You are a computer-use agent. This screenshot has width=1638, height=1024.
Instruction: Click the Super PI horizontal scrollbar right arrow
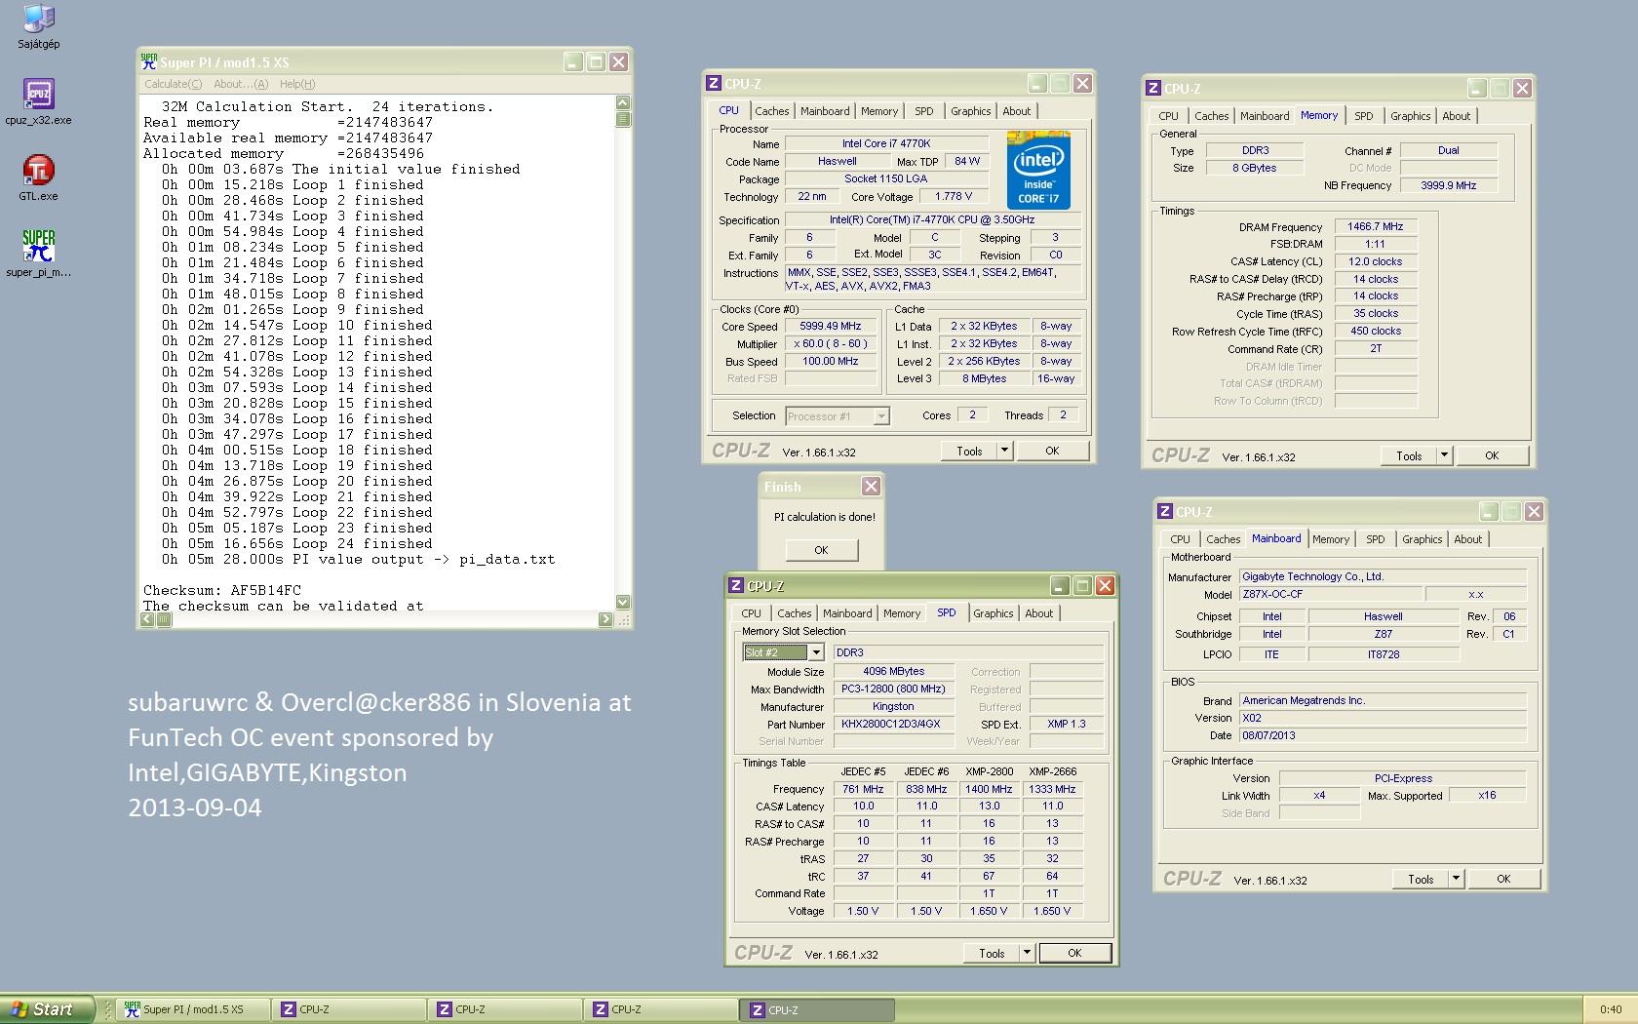pos(605,619)
